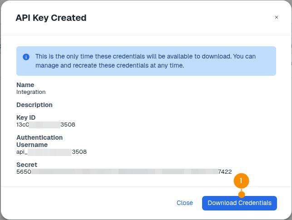Click the Authentication Username label
Image resolution: width=292 pixels, height=220 pixels.
tap(40, 141)
